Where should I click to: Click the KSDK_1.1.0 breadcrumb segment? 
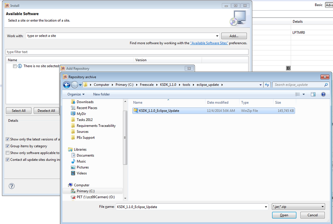[x=168, y=85]
